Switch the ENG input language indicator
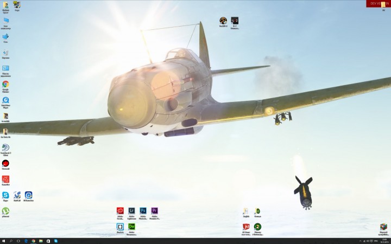Image resolution: width=391 pixels, height=244 pixels. pyautogui.click(x=376, y=241)
